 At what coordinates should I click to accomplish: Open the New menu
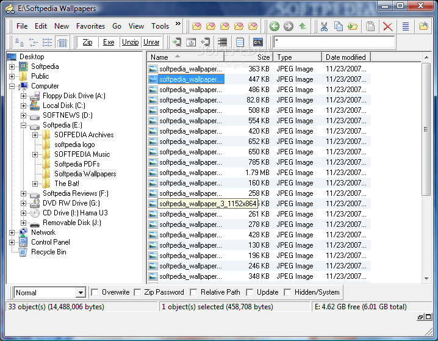pos(62,26)
